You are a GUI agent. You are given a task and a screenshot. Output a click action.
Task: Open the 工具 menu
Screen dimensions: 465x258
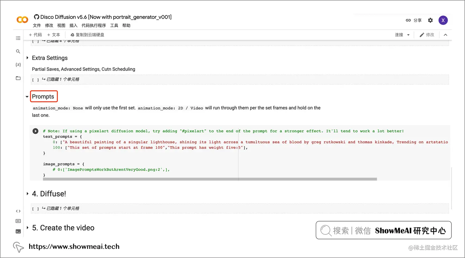114,25
